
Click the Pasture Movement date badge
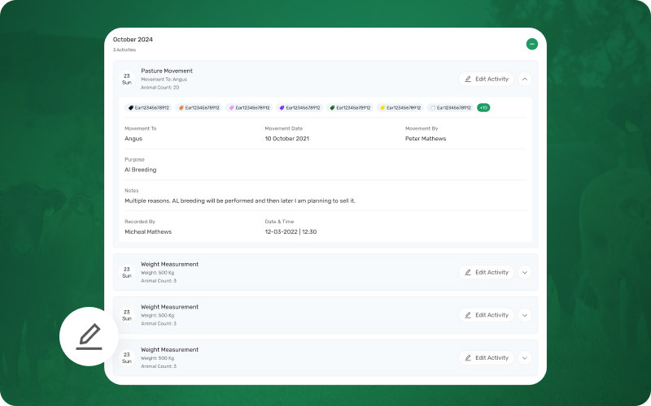click(127, 79)
